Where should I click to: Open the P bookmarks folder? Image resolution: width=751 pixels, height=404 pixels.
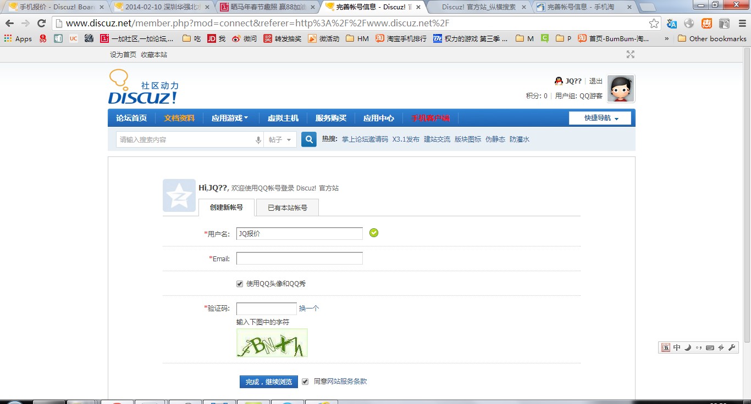pos(564,38)
